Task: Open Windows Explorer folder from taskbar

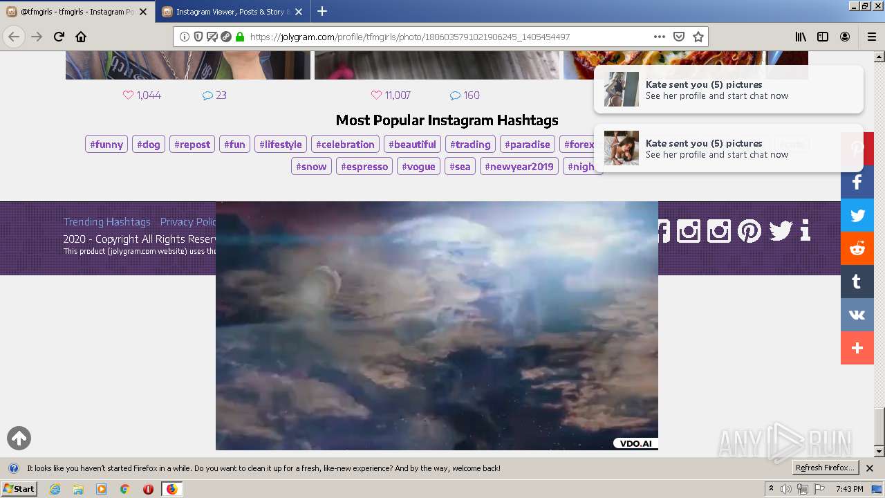Action: (x=78, y=489)
